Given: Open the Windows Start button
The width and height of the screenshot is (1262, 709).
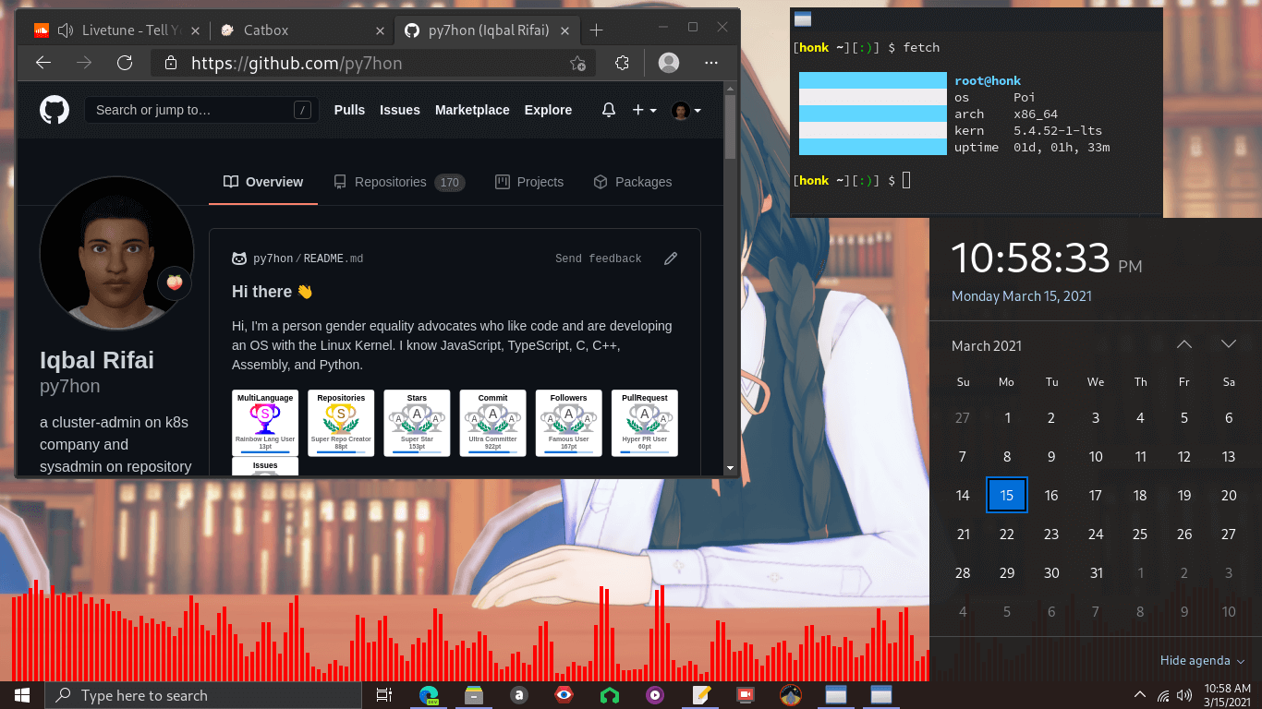Looking at the screenshot, I should [22, 695].
